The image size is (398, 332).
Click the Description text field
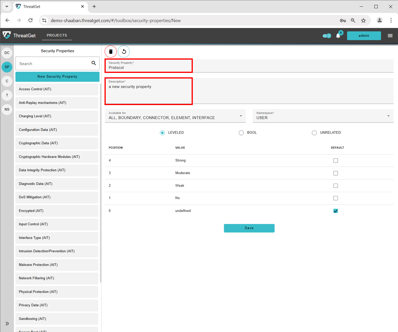(x=249, y=91)
